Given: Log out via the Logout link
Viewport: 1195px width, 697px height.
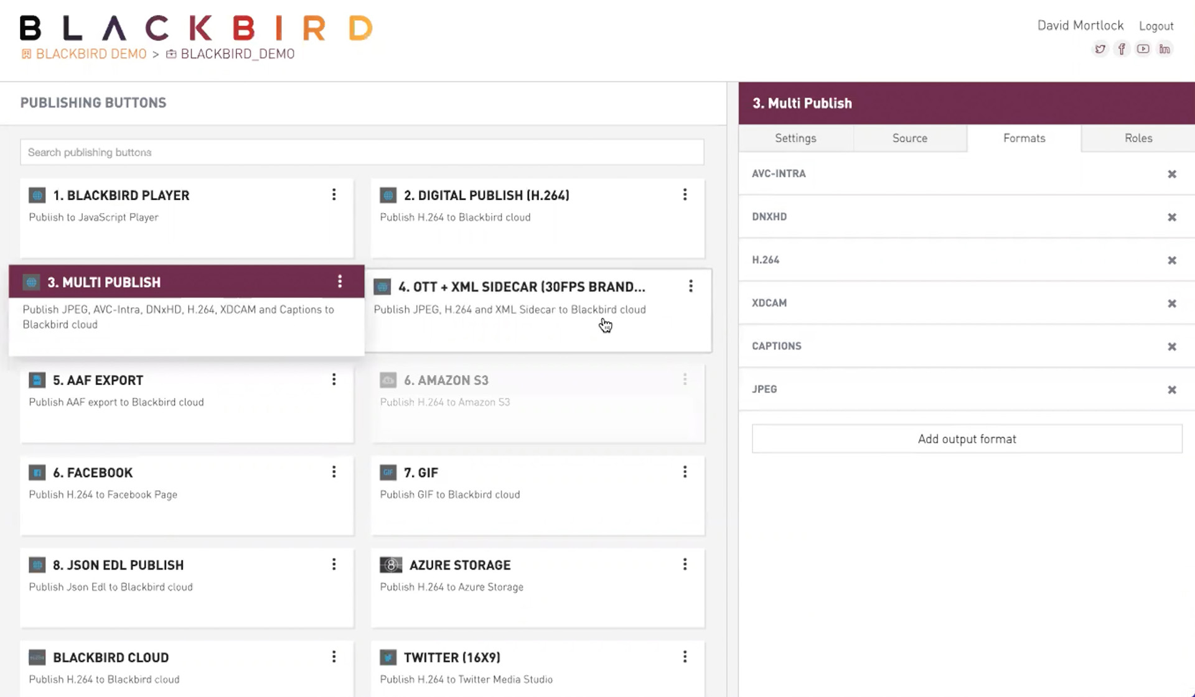Looking at the screenshot, I should point(1156,26).
